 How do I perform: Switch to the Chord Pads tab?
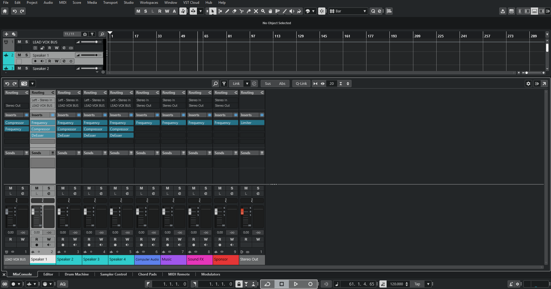(147, 274)
